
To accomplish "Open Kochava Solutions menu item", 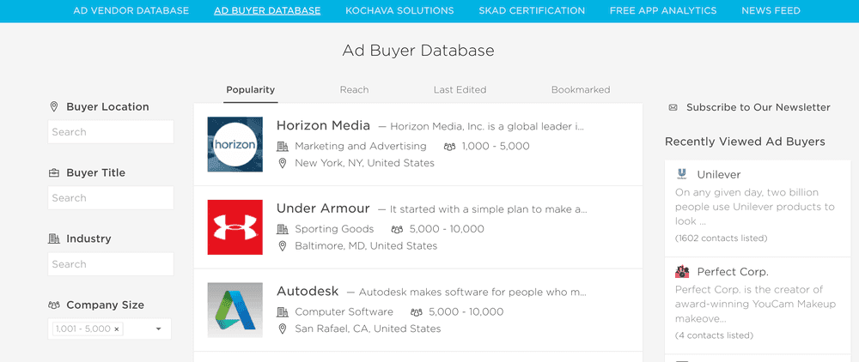I will pos(399,10).
